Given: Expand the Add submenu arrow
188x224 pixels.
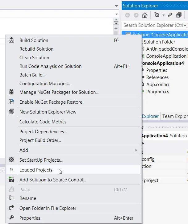Looking at the screenshot, I should click(136, 150).
